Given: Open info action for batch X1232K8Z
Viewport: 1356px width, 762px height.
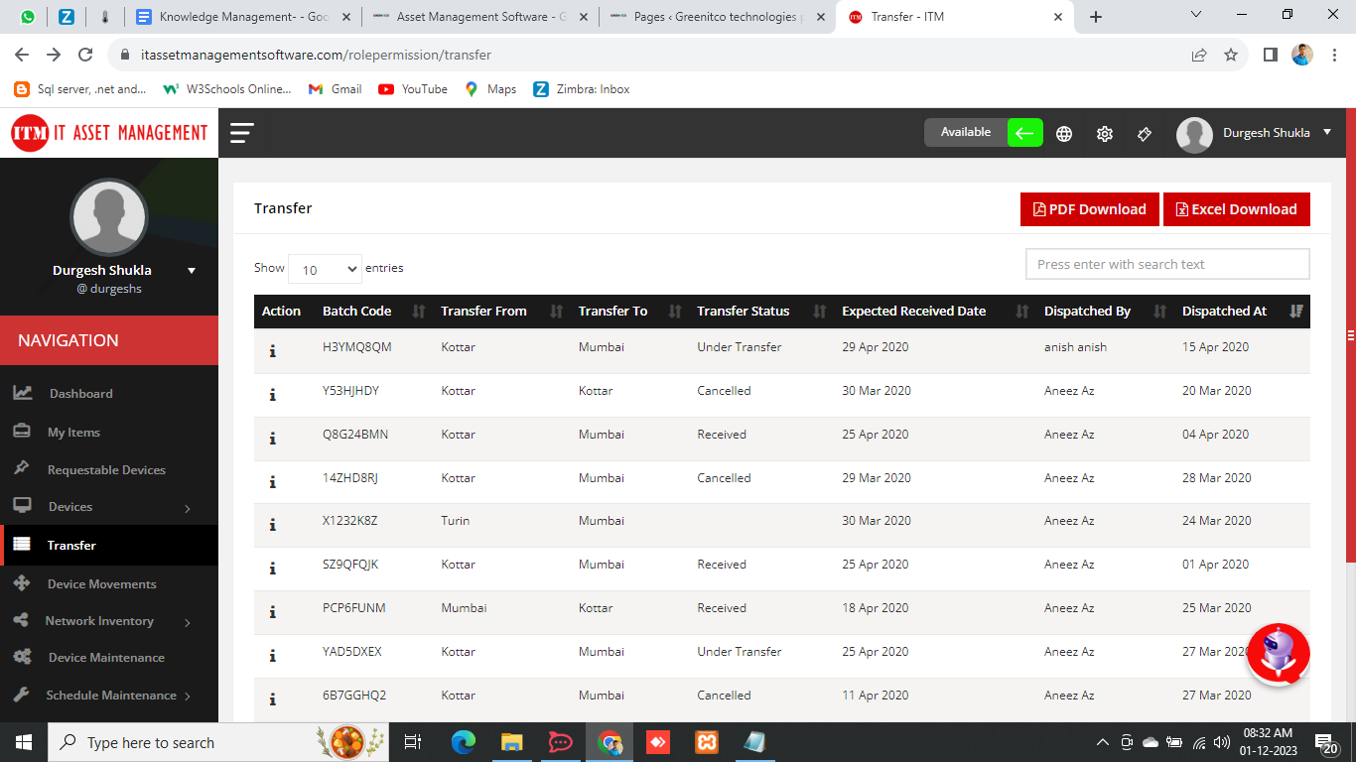Looking at the screenshot, I should (272, 525).
